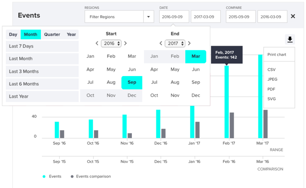Select Jan in the End calendar
Image resolution: width=306 pixels, height=188 pixels.
click(154, 56)
